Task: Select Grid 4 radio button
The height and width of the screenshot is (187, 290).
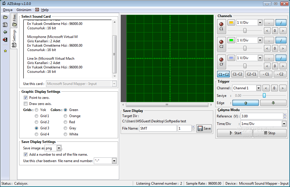Action: 36,134
